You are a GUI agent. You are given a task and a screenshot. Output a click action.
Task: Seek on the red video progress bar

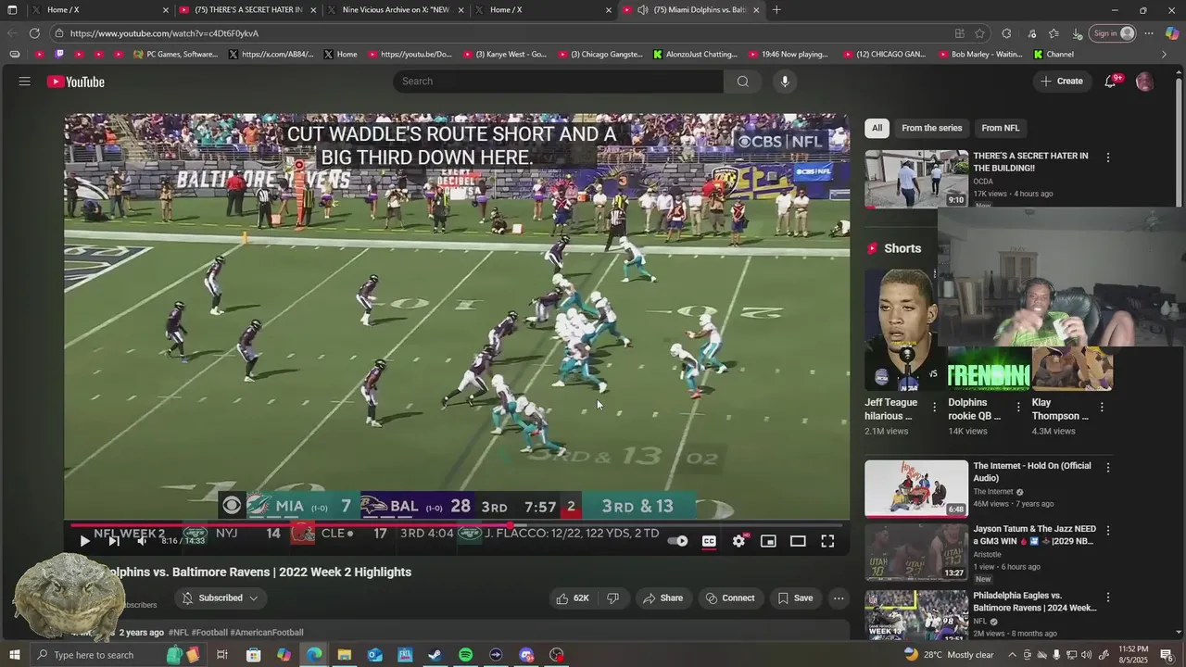[x=457, y=525]
